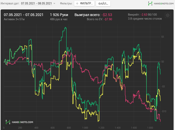The width and height of the screenshot is (175, 130).
Task: Click the -$5 y-axis label
Action: 163,87
